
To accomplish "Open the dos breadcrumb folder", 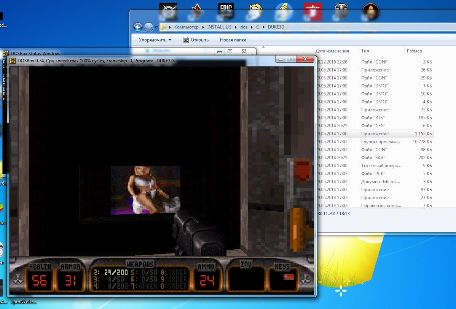I will pos(244,27).
